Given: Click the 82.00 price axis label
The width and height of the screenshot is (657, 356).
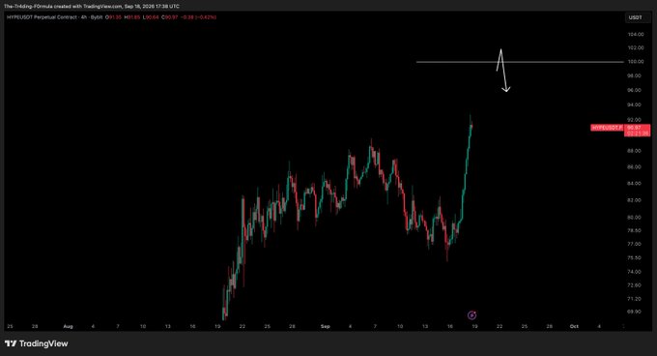Looking at the screenshot, I should click(x=635, y=200).
